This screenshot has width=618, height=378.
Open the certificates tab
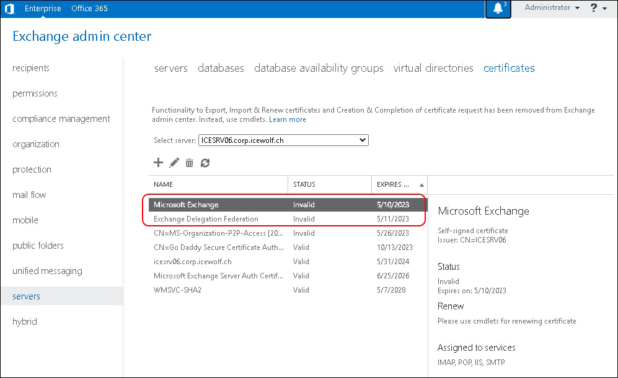pos(509,68)
